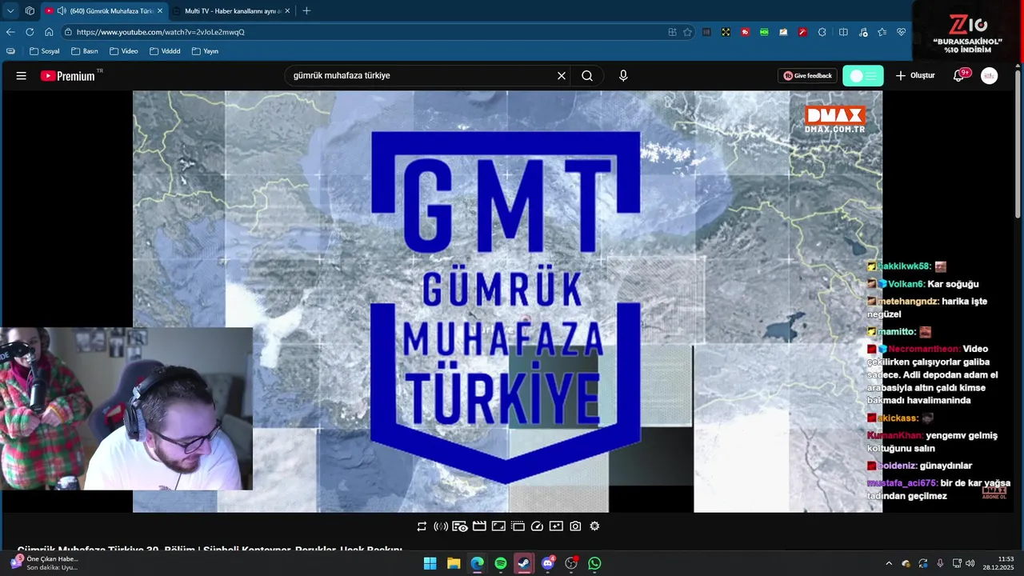Click the app-available icon in the address bar

click(672, 32)
